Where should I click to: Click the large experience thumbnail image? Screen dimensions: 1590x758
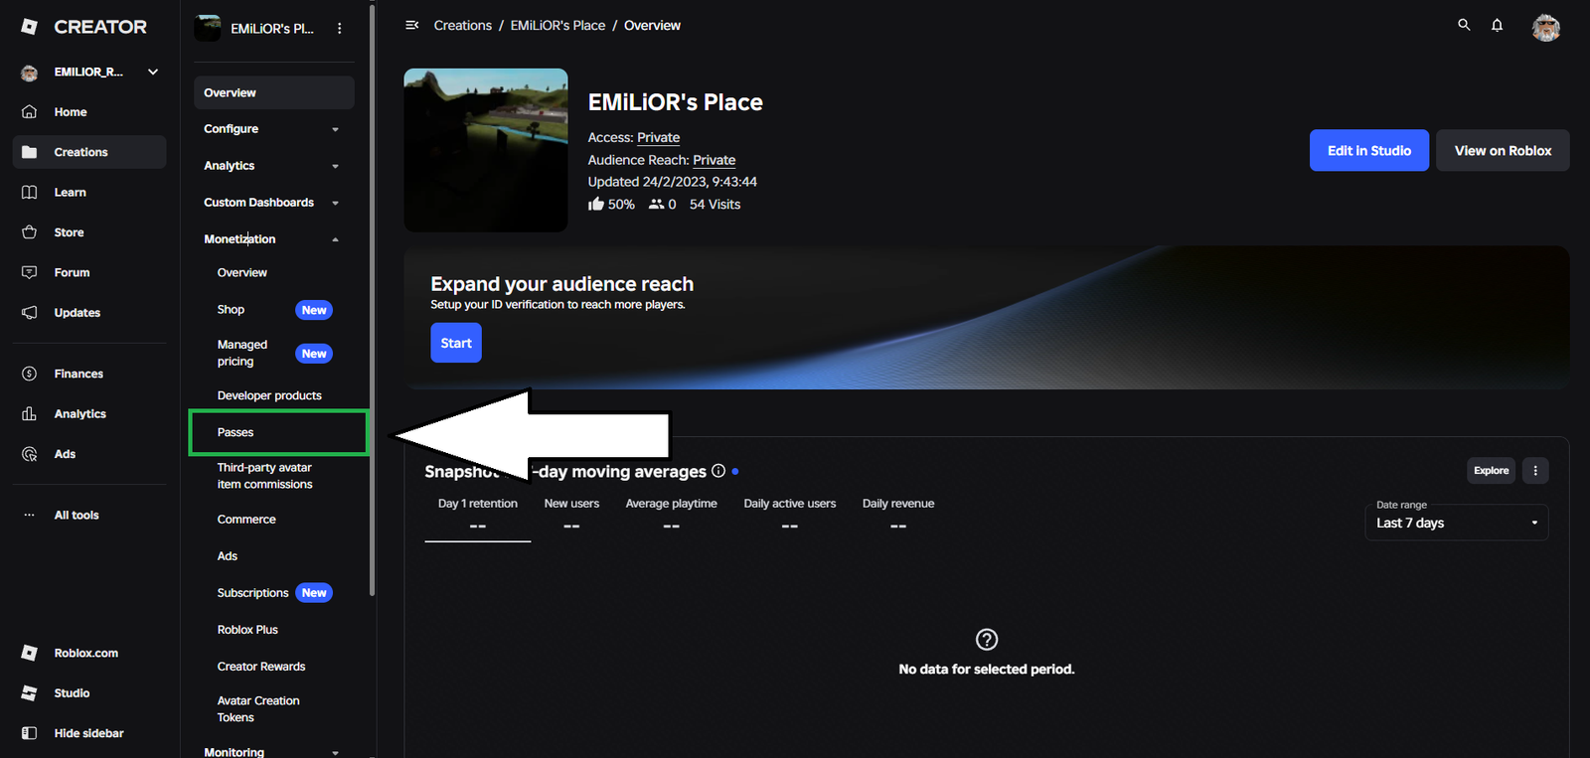(x=486, y=150)
